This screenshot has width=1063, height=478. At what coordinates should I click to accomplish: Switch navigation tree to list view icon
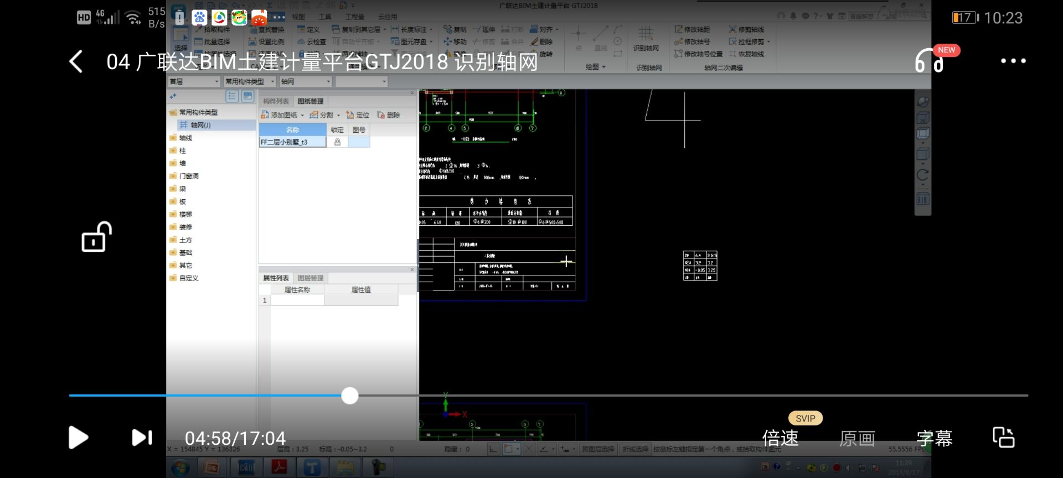[232, 96]
